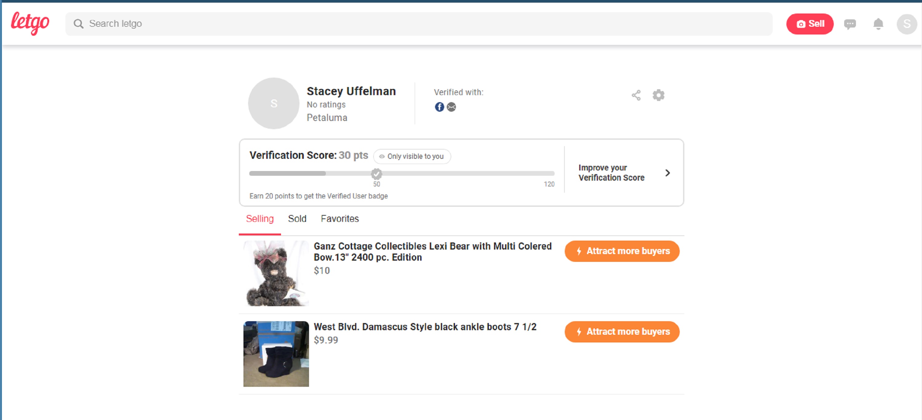Click the verified badge marker at 50

coord(376,174)
